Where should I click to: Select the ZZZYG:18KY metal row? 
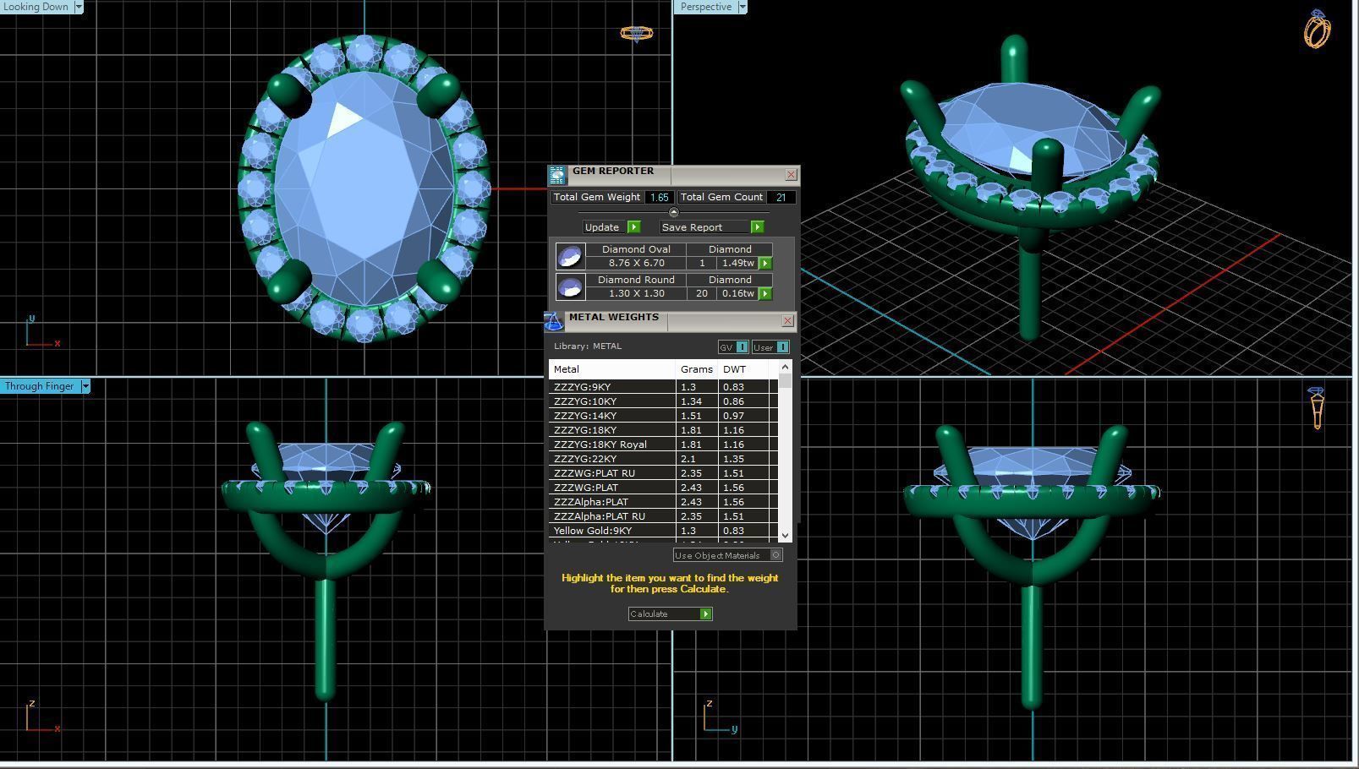point(663,430)
